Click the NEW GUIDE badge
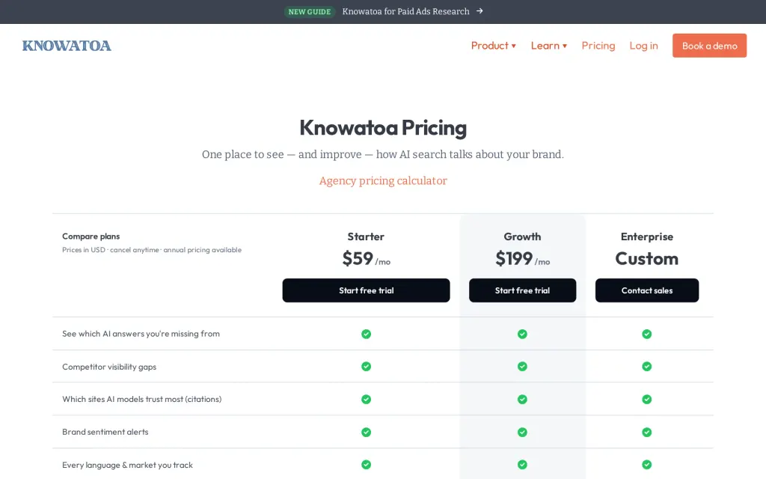Screen dimensions: 766x479 pyautogui.click(x=309, y=12)
